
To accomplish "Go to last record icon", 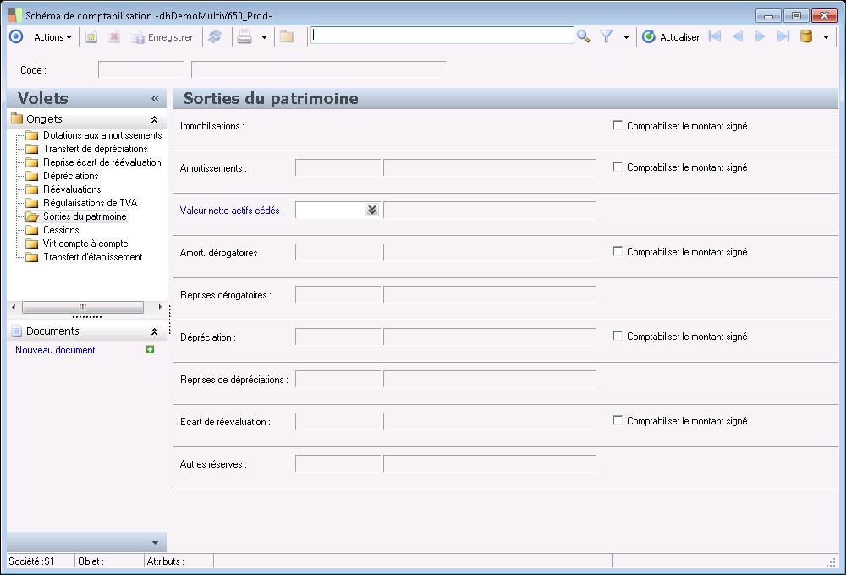I will 783,36.
